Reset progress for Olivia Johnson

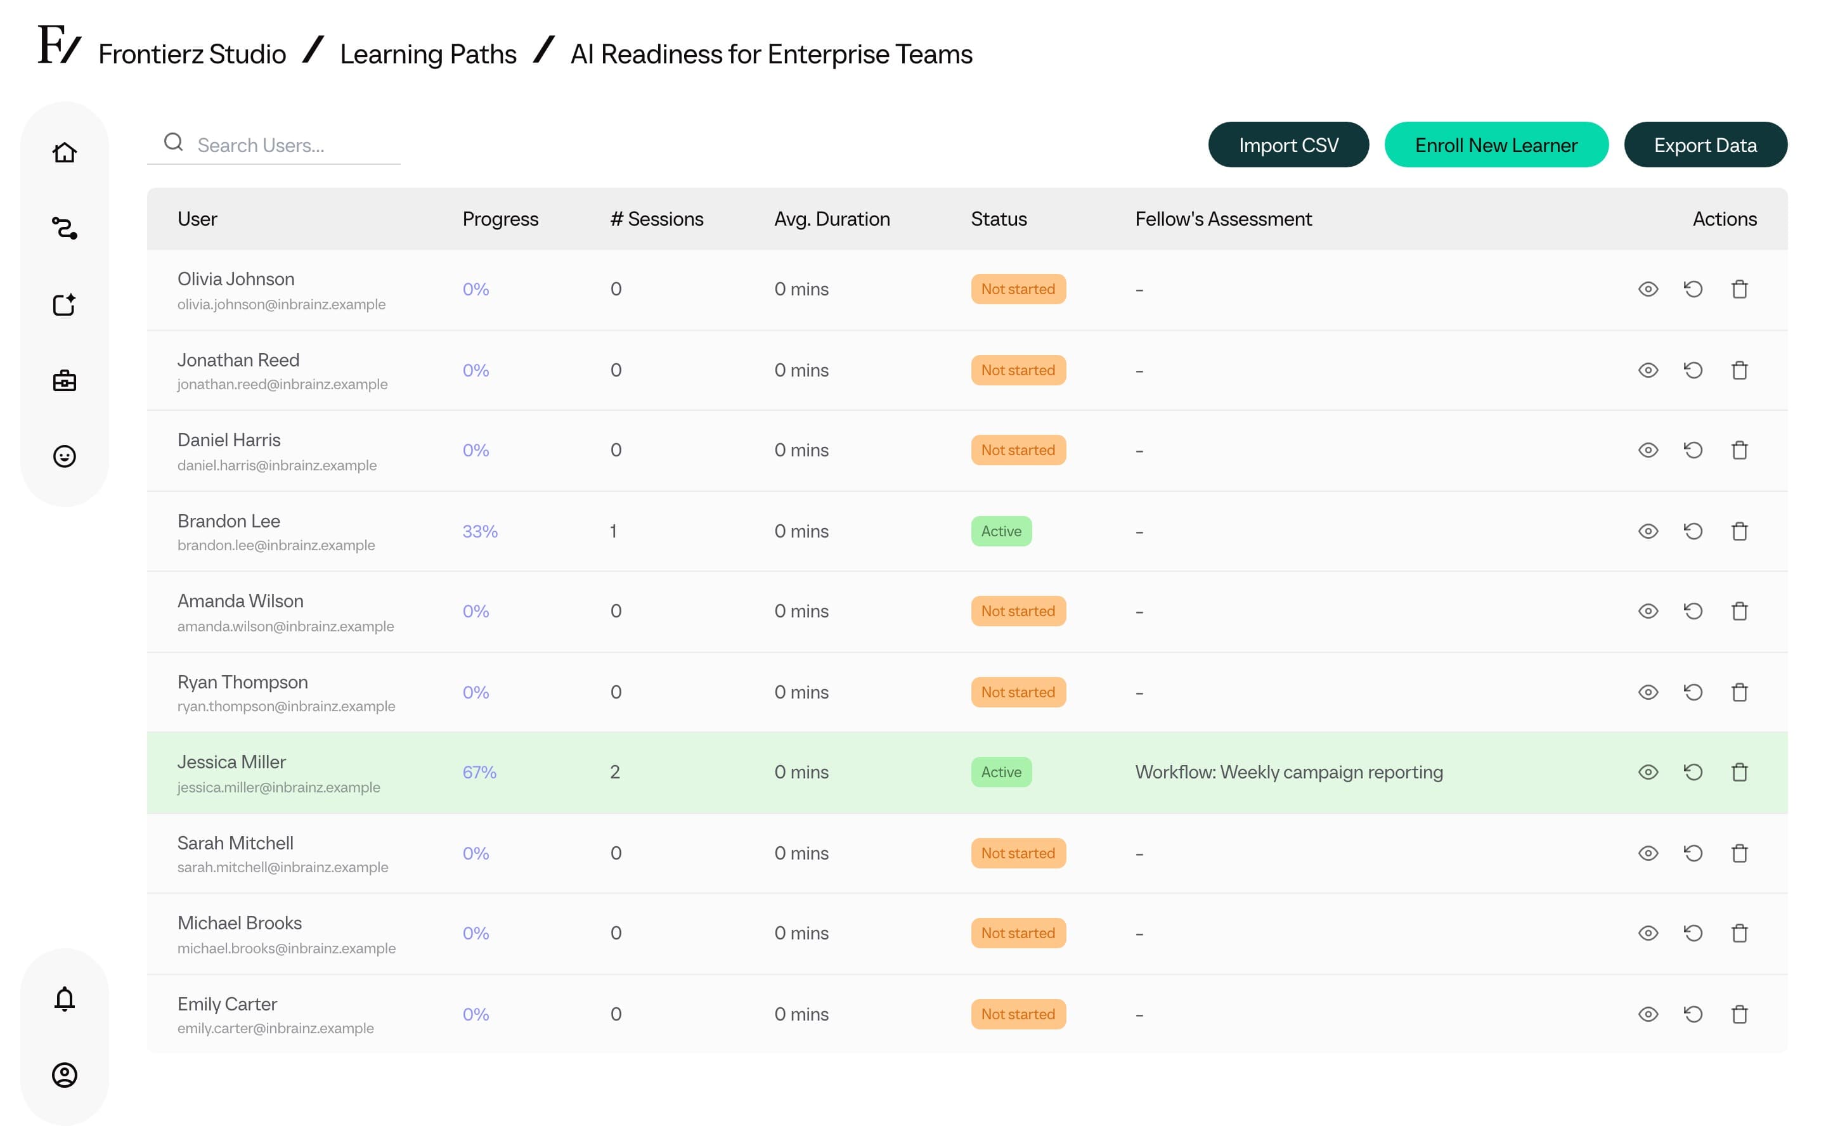(1693, 289)
